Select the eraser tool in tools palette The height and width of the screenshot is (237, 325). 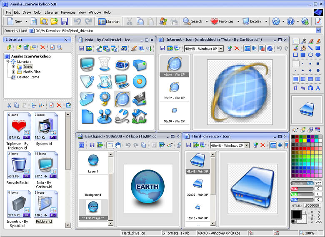[x=310, y=41]
